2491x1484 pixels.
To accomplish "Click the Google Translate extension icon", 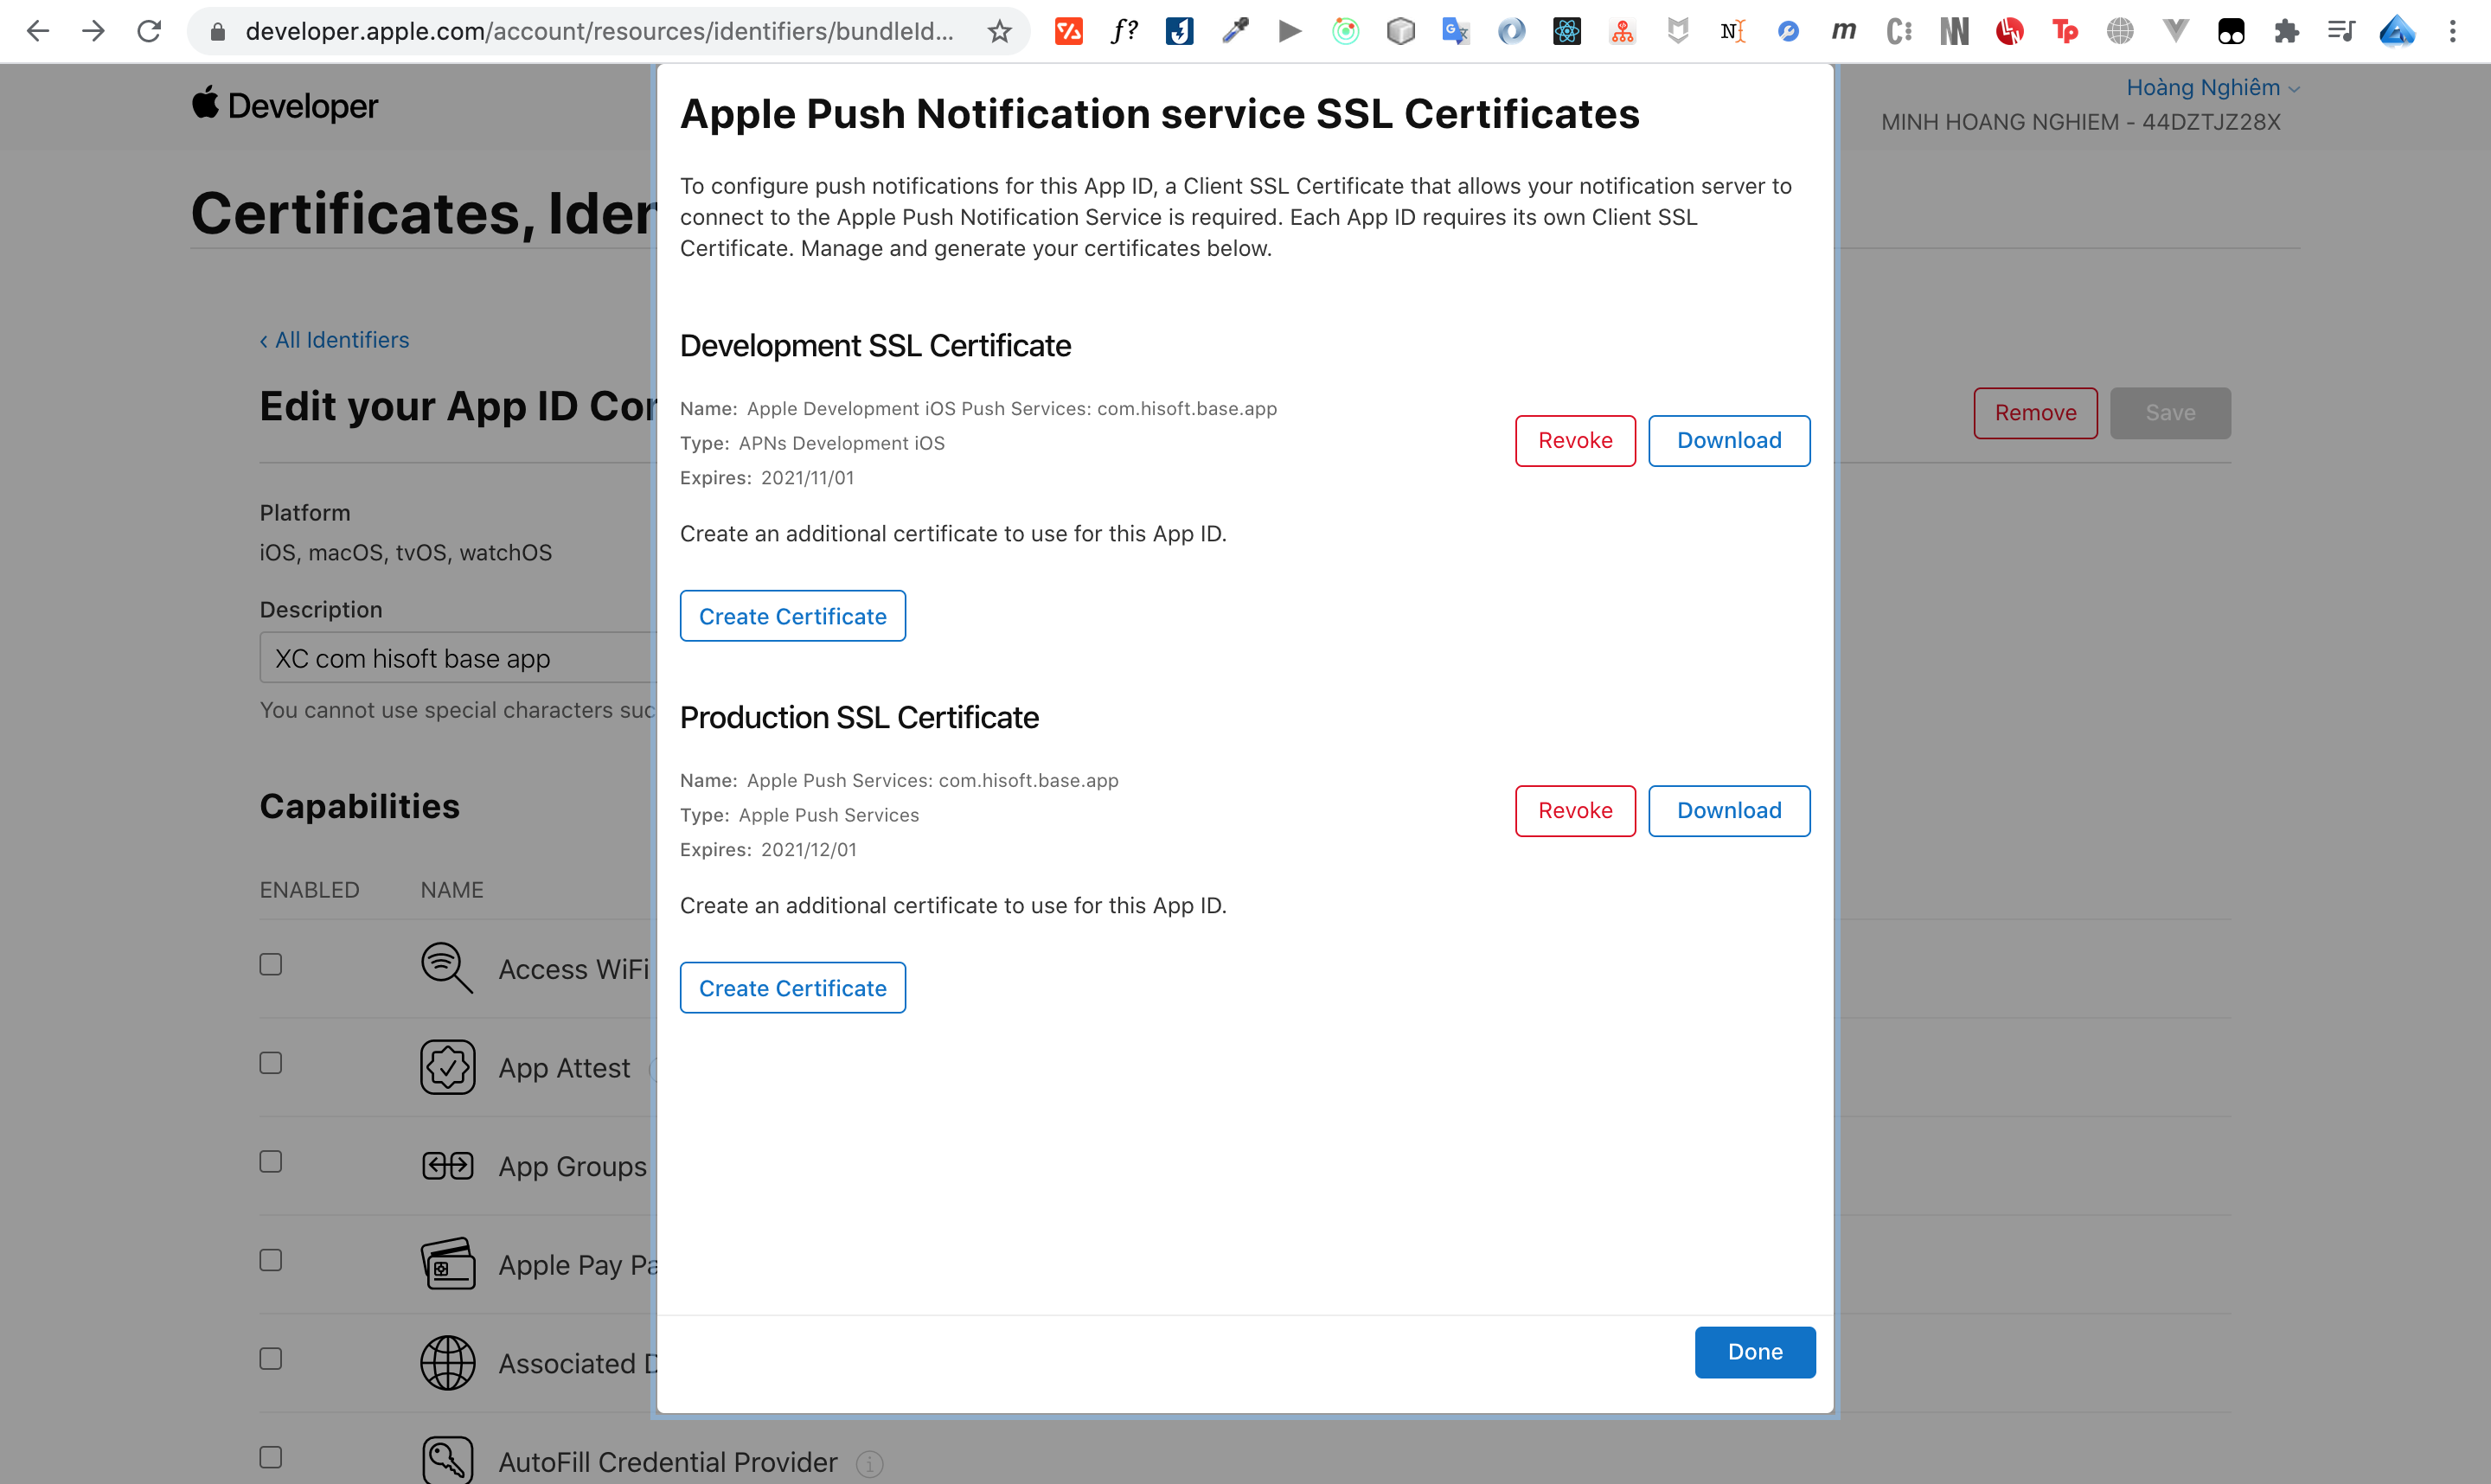I will tap(1455, 31).
